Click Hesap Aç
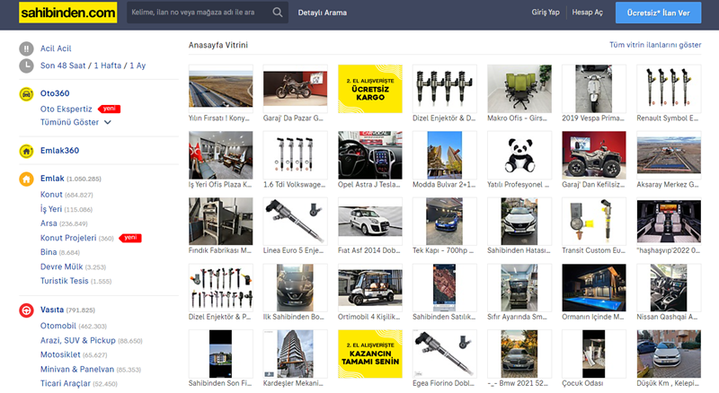The image size is (719, 393). (x=588, y=13)
